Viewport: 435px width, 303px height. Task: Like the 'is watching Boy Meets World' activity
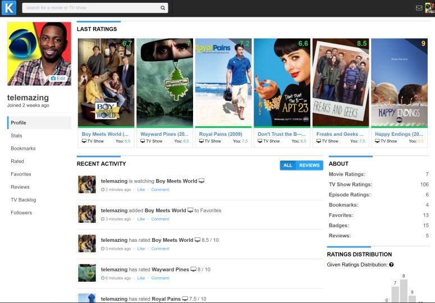click(141, 190)
